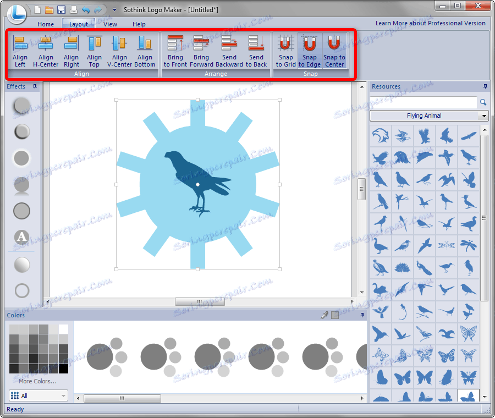This screenshot has width=495, height=418.
Task: Click canvas horizontal scroll right arrow
Action: click(353, 301)
